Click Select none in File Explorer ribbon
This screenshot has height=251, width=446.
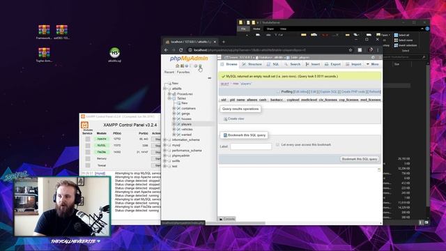pos(403,40)
